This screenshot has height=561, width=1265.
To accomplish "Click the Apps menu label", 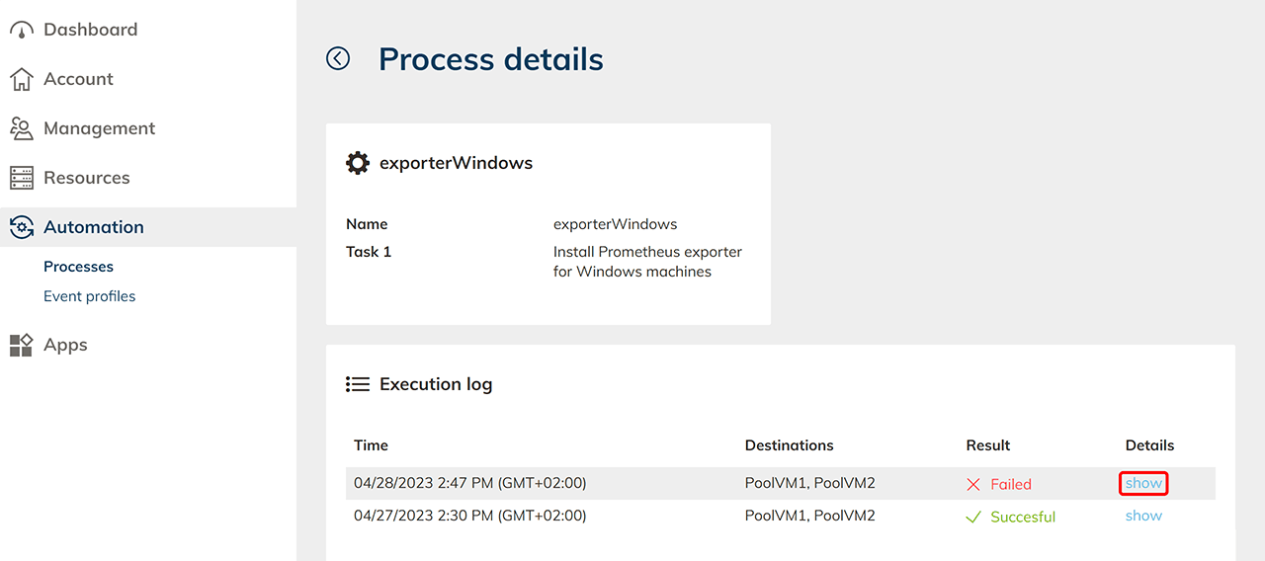I will pos(65,345).
